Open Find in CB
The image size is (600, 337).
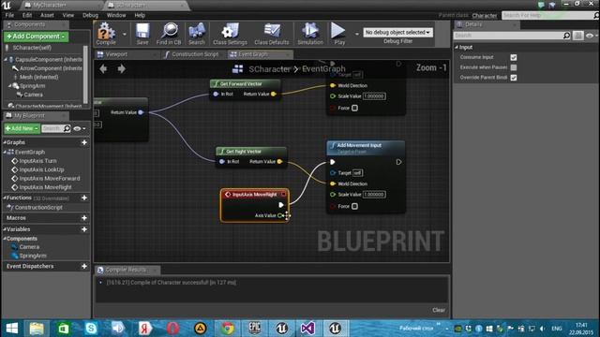(169, 34)
